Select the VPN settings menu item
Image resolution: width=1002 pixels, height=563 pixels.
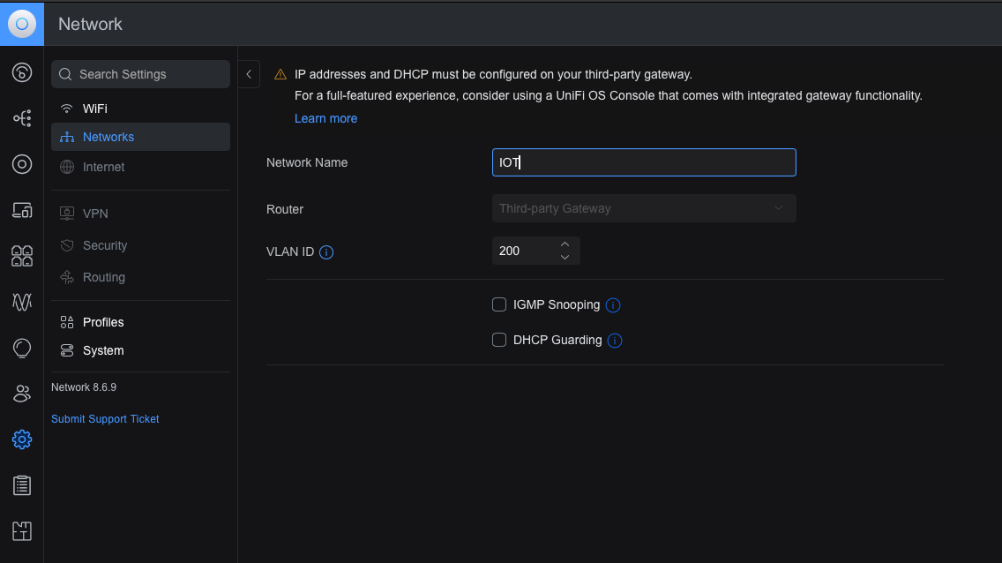(140, 214)
